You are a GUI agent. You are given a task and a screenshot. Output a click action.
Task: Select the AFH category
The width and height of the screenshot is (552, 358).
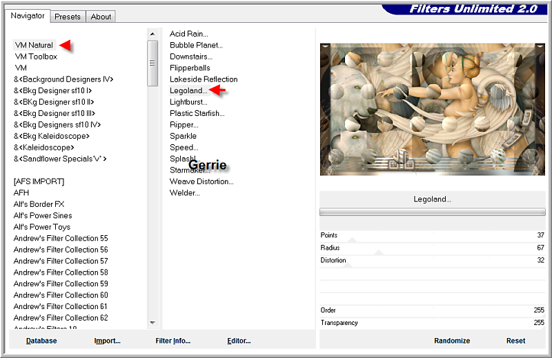pyautogui.click(x=21, y=192)
